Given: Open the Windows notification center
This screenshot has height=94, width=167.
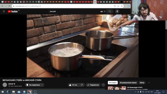Looking at the screenshot, I should click(x=164, y=92).
